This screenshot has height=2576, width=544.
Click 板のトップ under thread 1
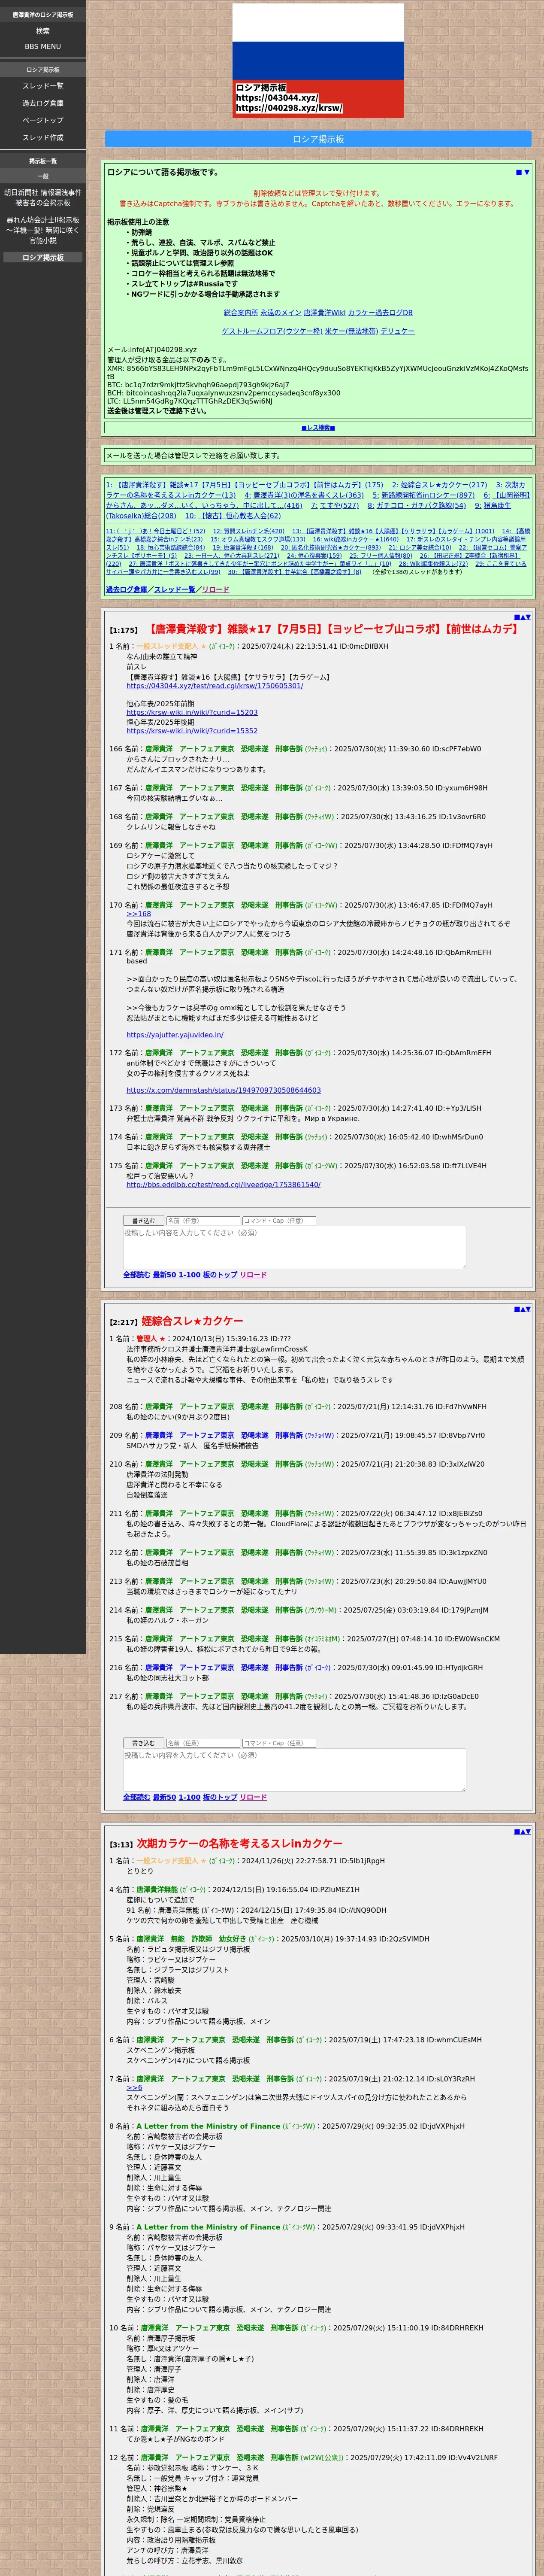(x=220, y=1275)
